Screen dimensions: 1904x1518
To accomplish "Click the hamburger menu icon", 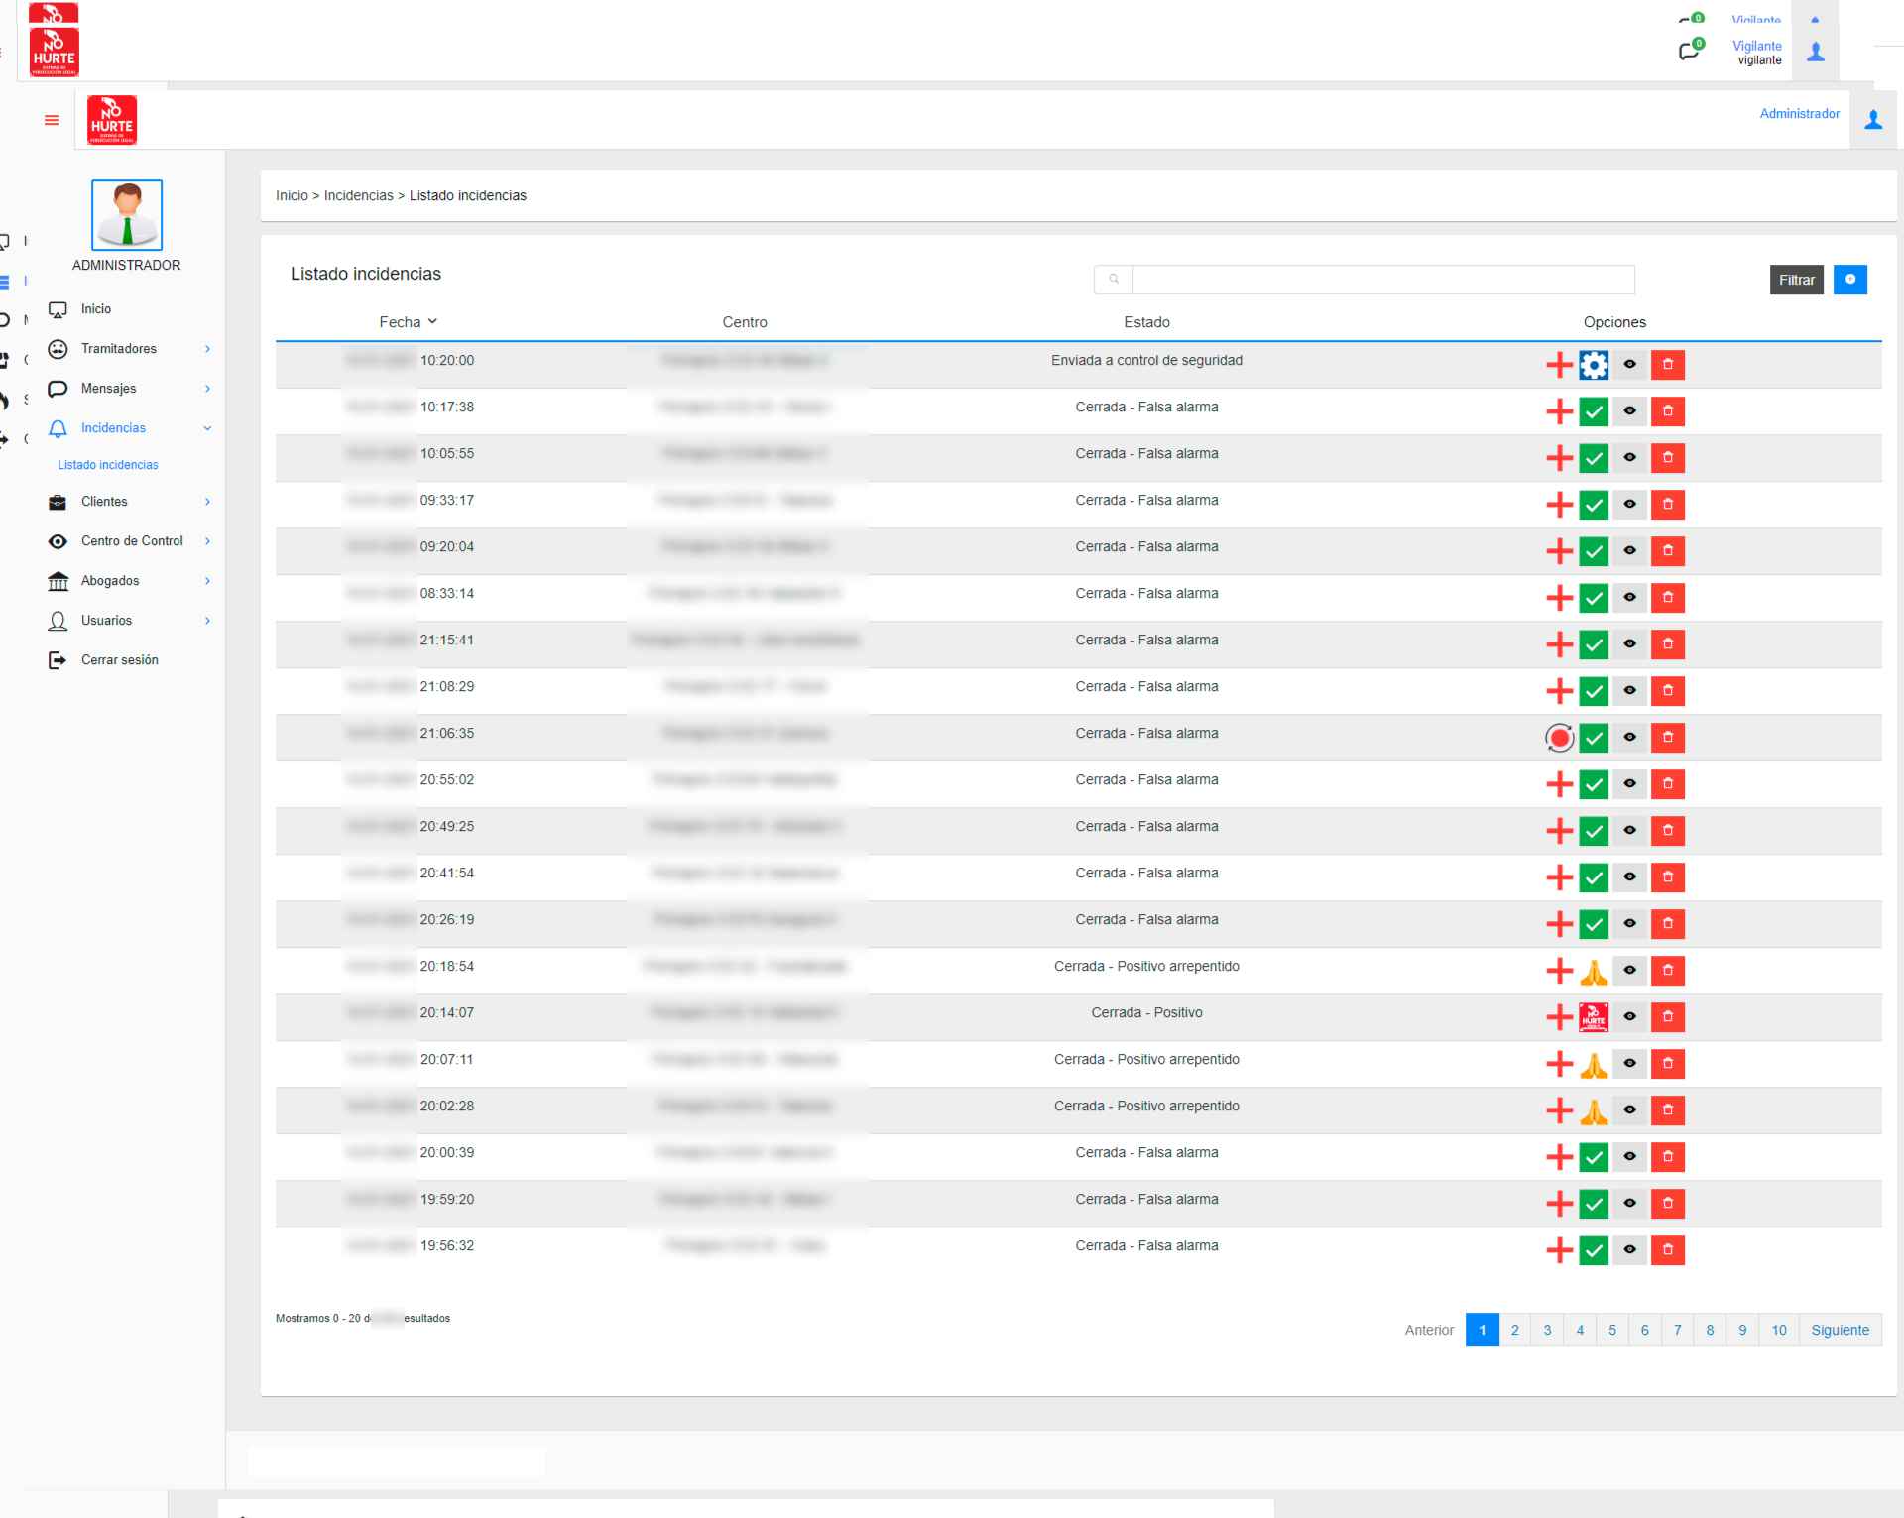I will coord(52,120).
